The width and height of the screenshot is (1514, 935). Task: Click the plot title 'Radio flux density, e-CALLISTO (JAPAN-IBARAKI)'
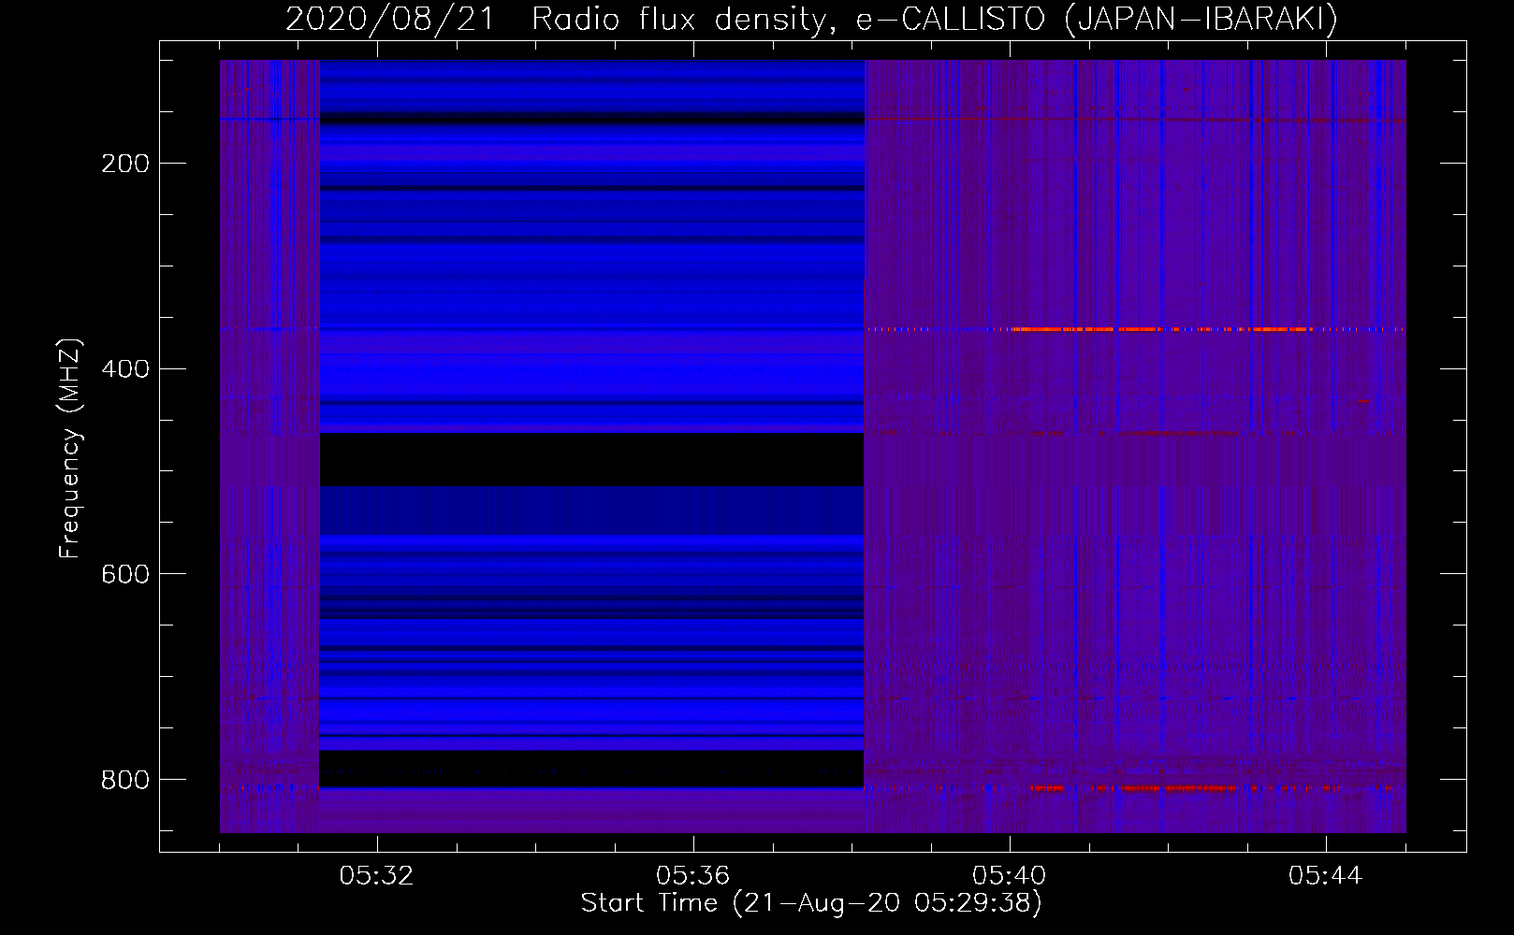(x=935, y=19)
